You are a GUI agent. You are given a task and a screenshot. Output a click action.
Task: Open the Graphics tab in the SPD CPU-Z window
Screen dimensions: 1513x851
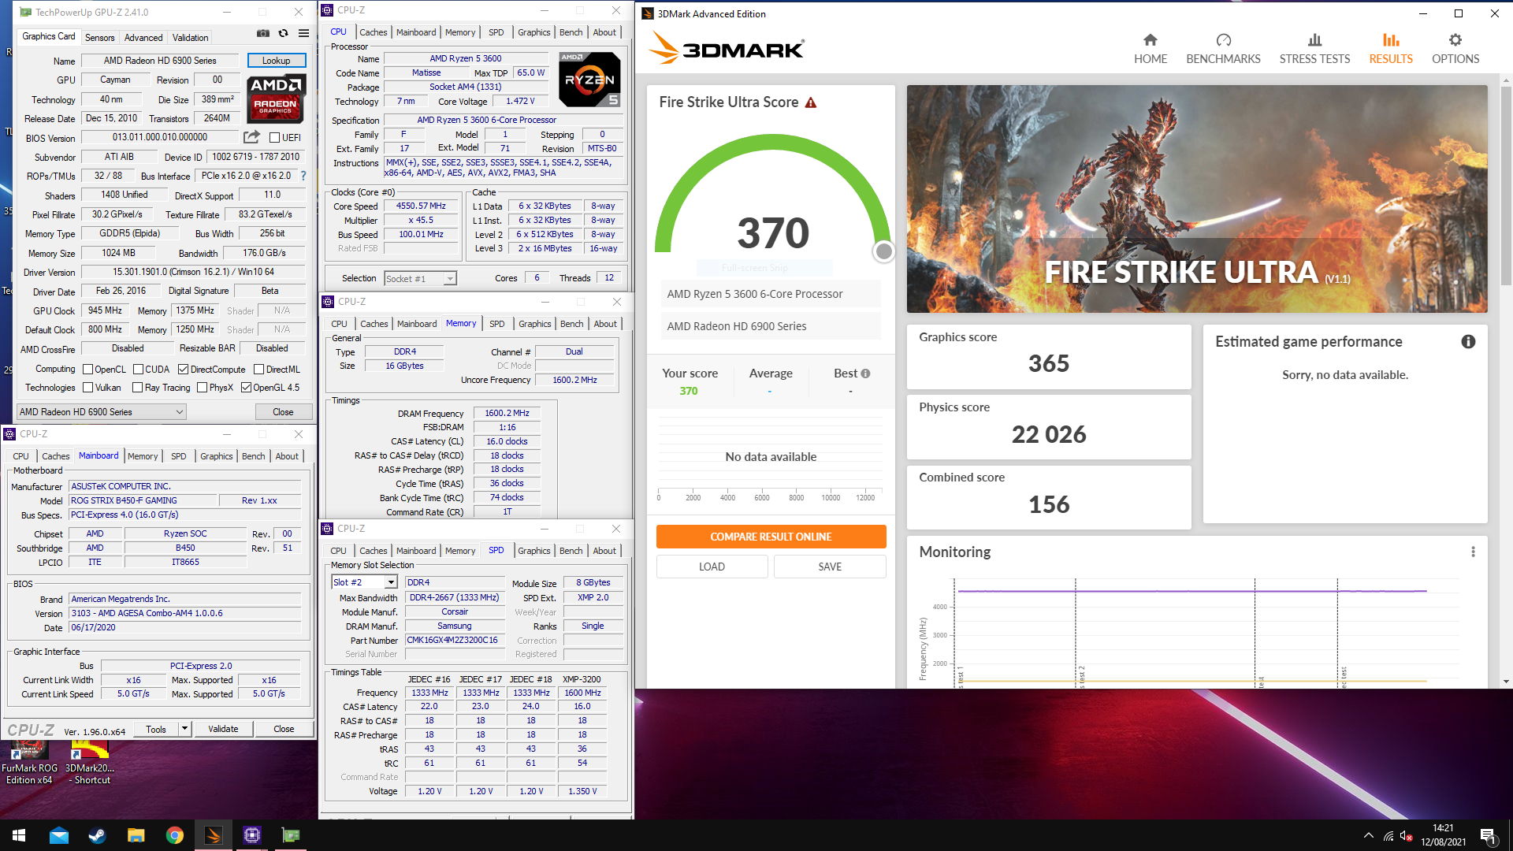[x=533, y=551]
